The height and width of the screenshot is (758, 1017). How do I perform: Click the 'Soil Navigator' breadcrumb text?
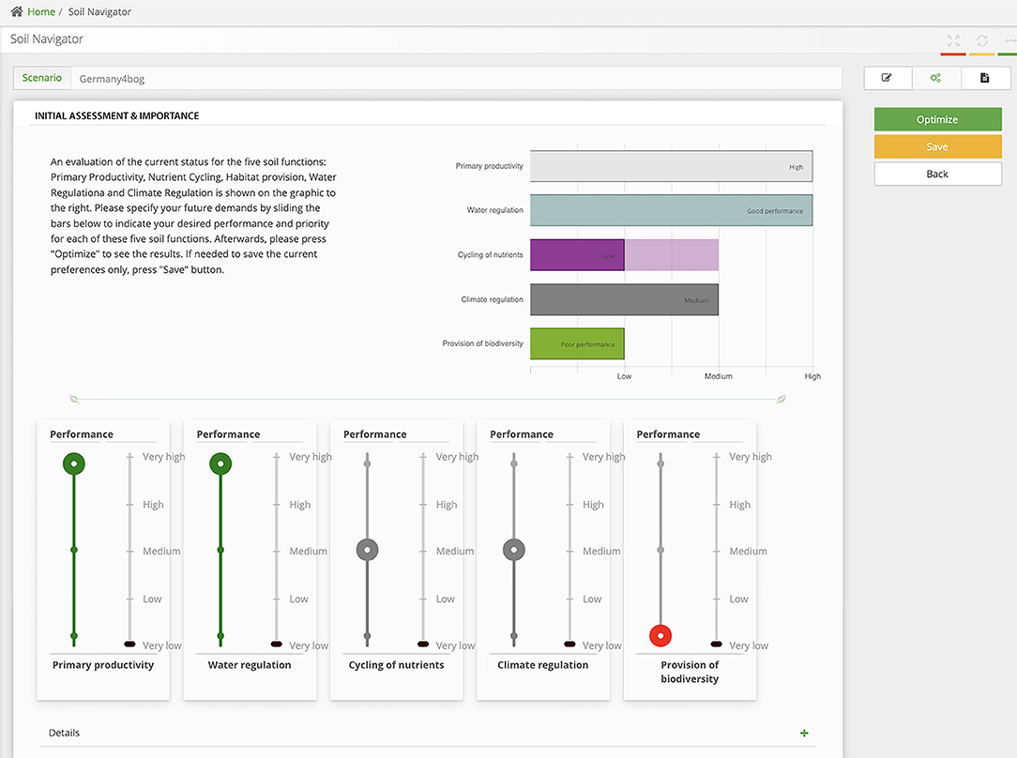click(x=99, y=11)
